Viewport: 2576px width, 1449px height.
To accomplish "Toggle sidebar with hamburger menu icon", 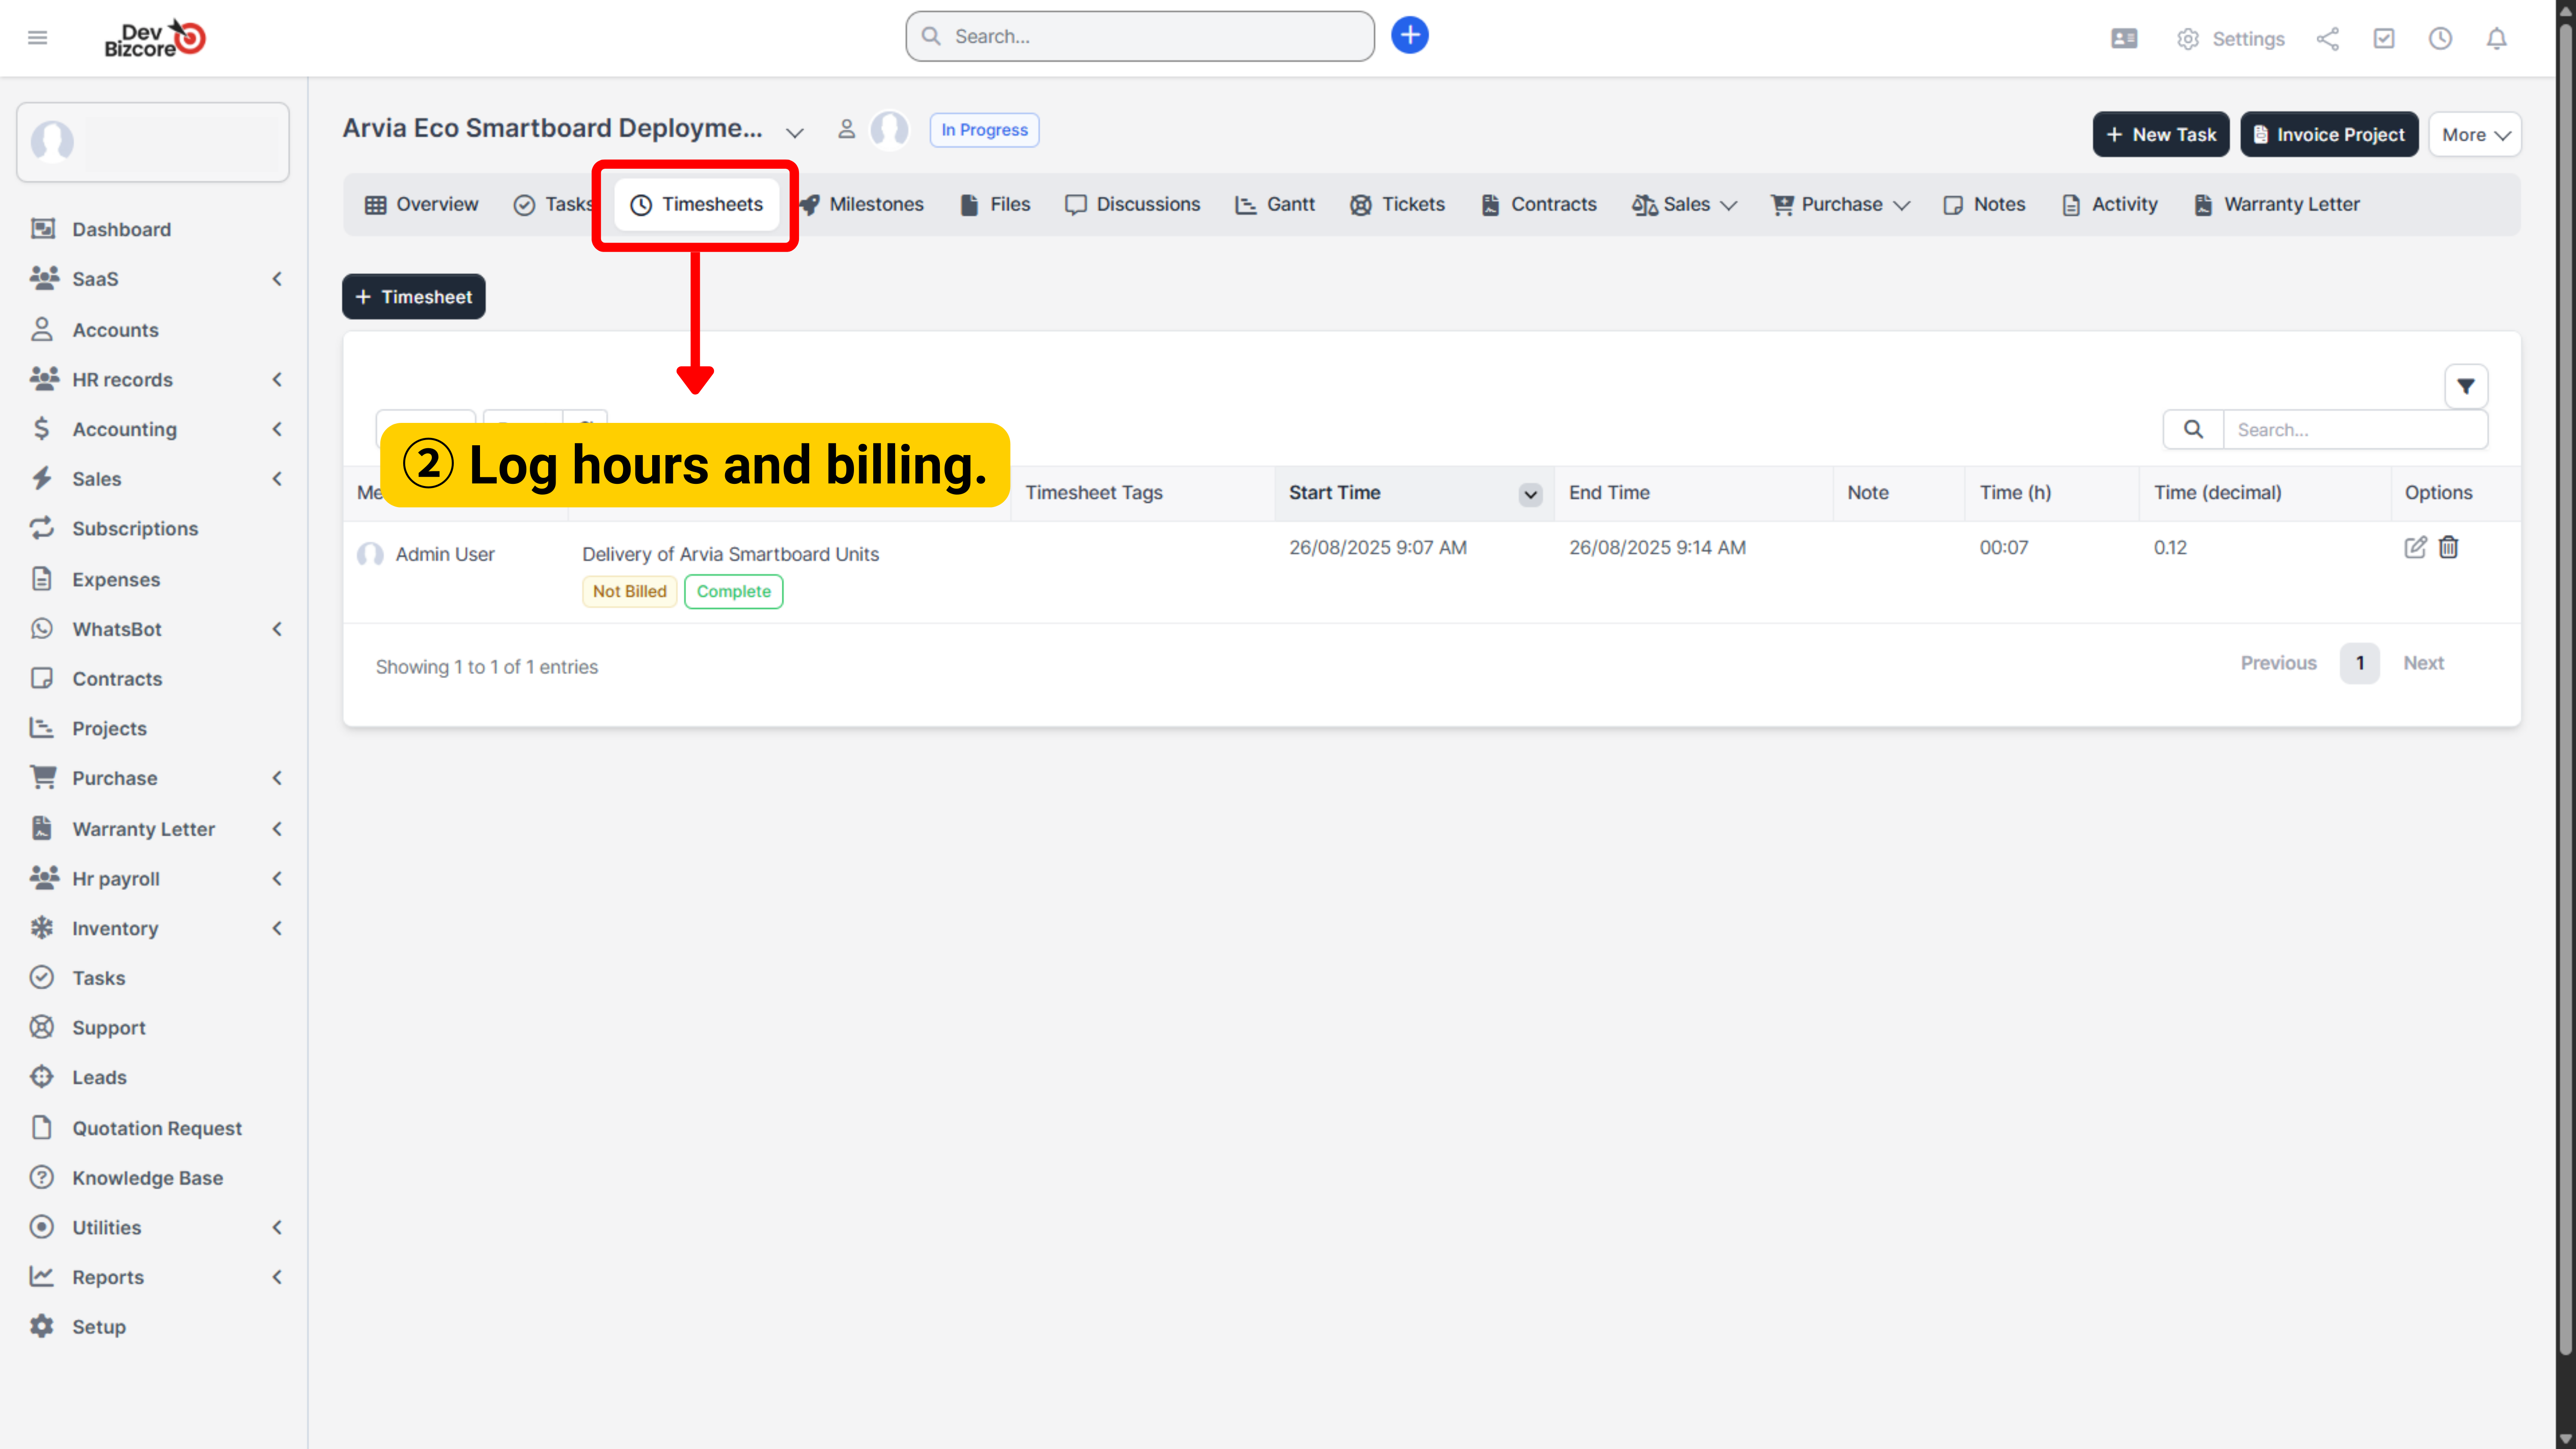I will tap(37, 38).
